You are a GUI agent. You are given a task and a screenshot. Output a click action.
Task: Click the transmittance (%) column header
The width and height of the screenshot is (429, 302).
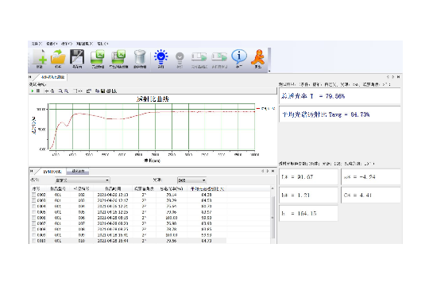(172, 188)
